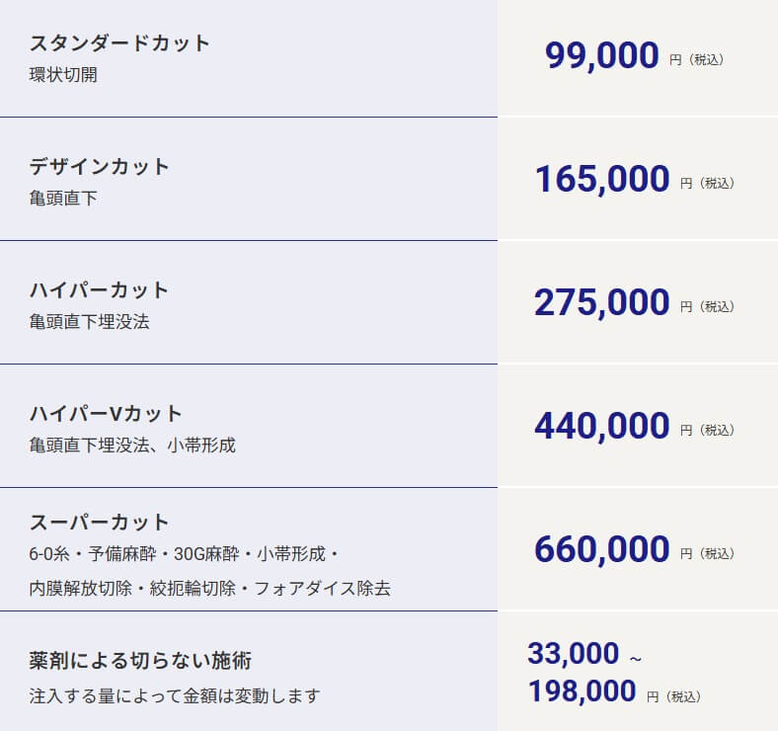
Task: Select the 亀頭直下埋没法 description under ハイパーカット
Action: point(90,322)
